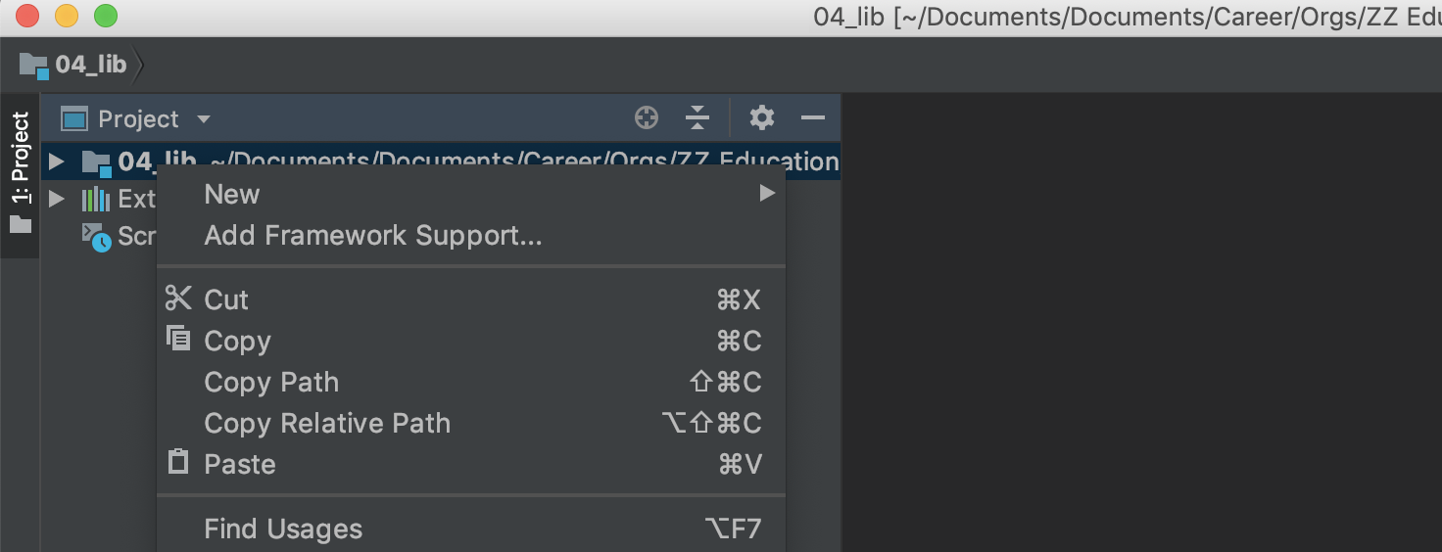The height and width of the screenshot is (552, 1442).
Task: Open the Project view dropdown
Action: pos(136,119)
